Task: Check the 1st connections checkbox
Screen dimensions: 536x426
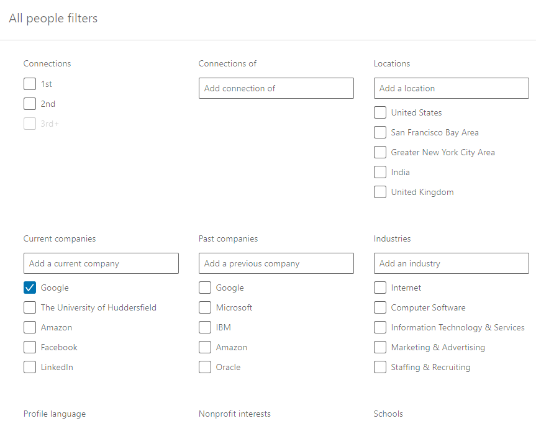Action: [x=30, y=84]
